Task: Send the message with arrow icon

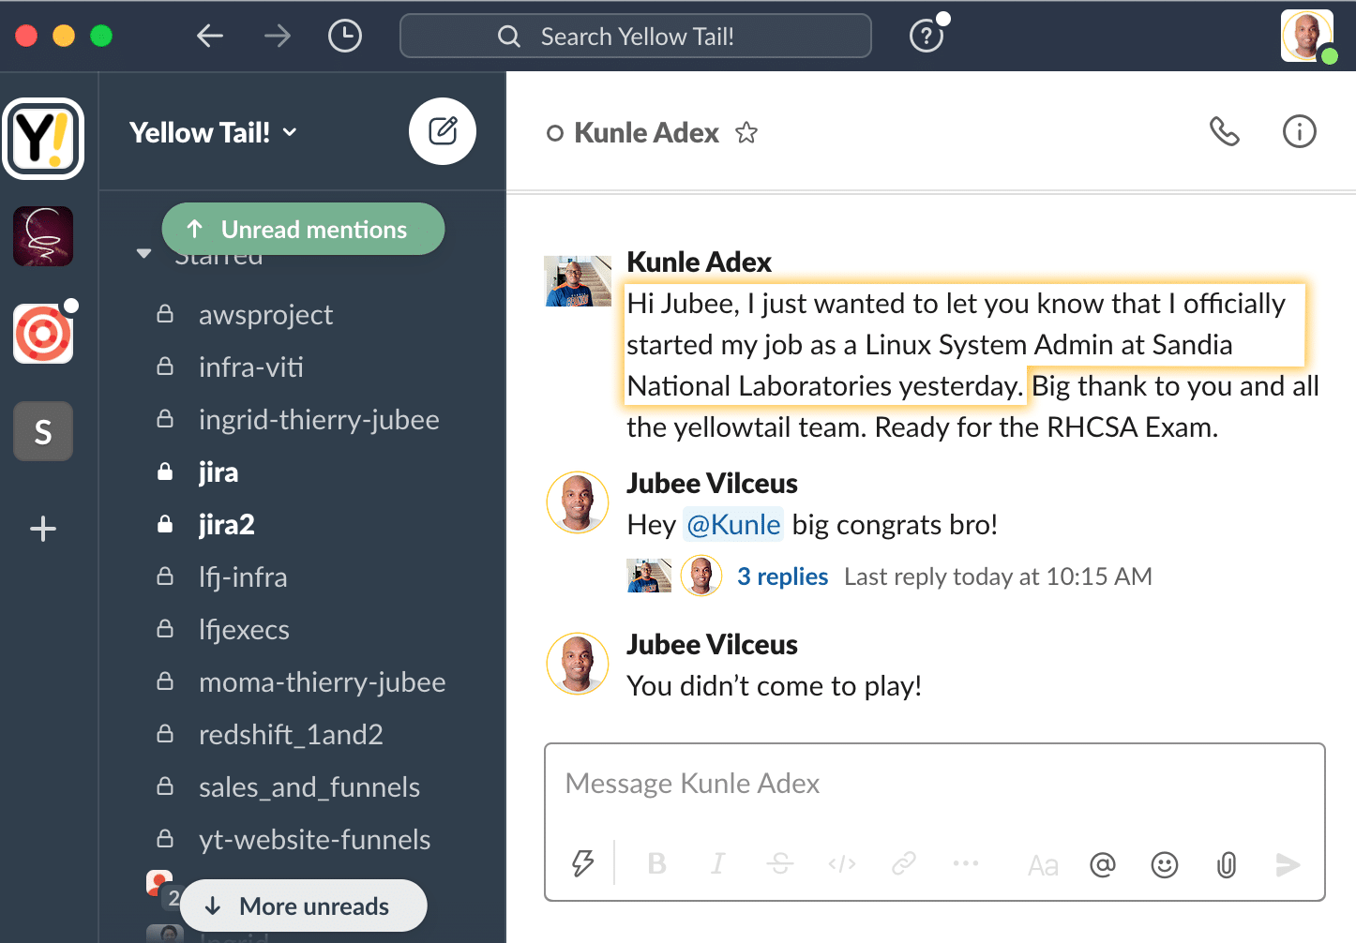Action: (x=1288, y=864)
